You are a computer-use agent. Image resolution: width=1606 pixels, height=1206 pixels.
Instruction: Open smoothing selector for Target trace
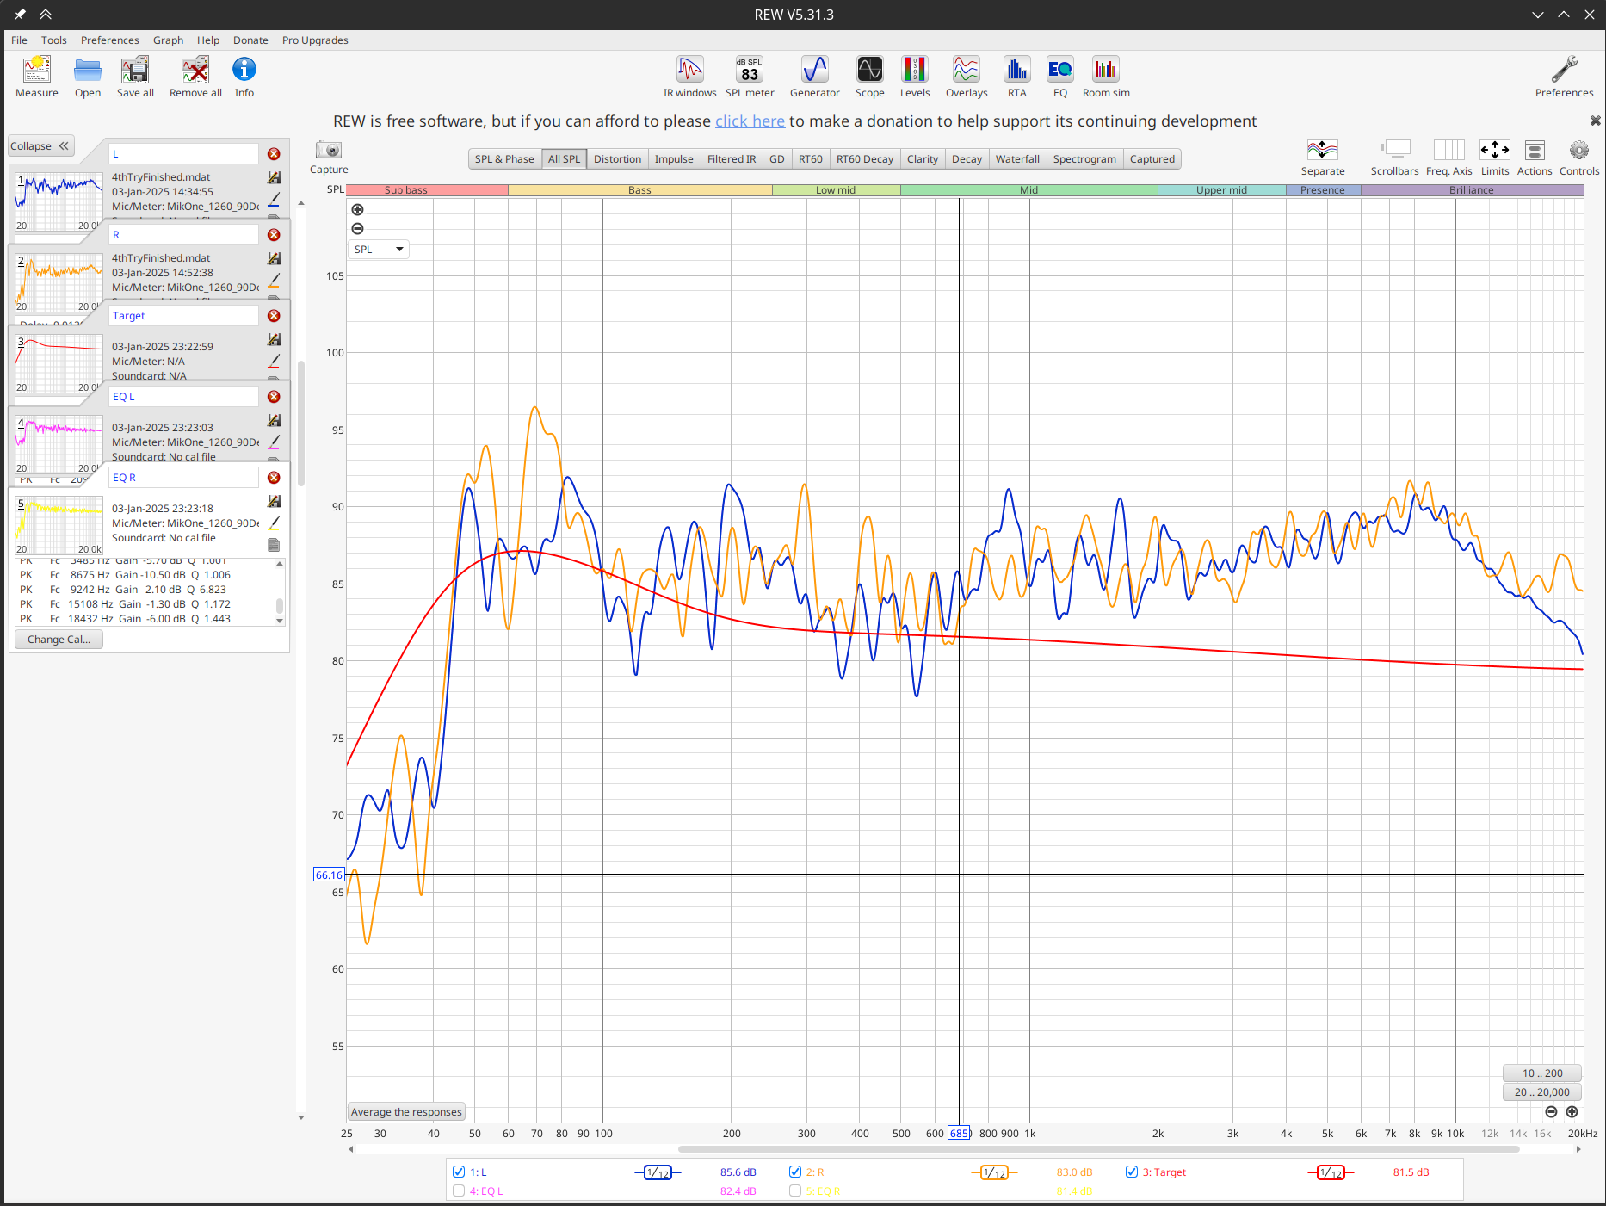[x=1331, y=1172]
